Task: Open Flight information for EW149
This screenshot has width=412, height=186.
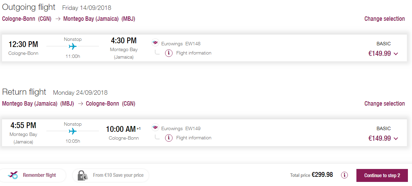Action: (194, 138)
